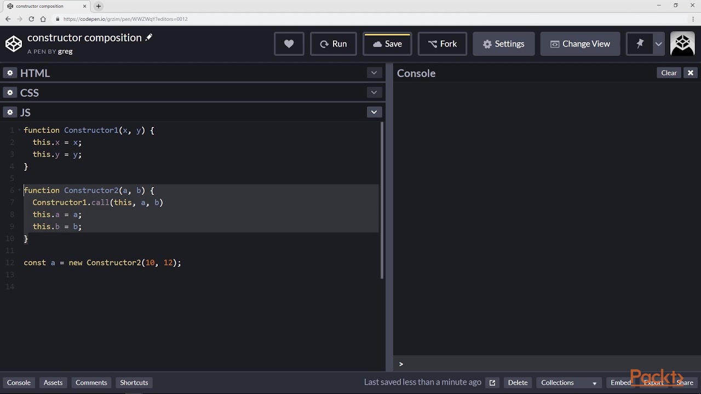
Task: Click the JS panel header label
Action: click(x=25, y=112)
